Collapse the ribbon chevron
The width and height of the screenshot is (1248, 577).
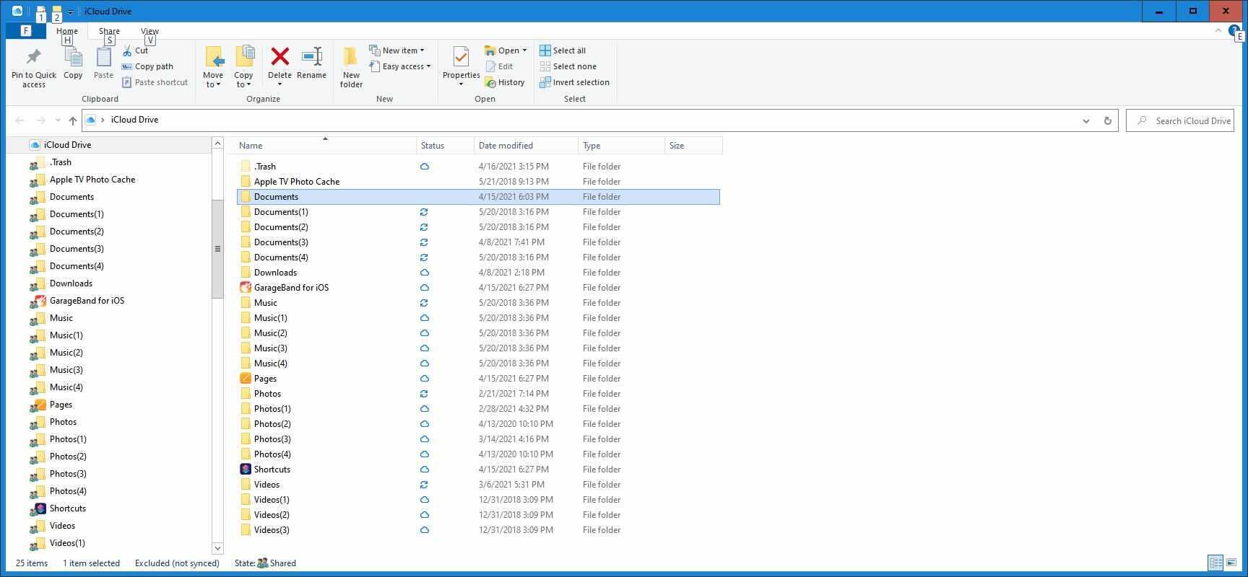[x=1218, y=30]
